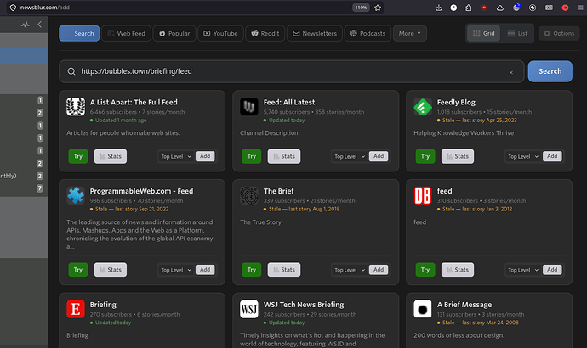The height and width of the screenshot is (348, 587).
Task: Select the Popular tab
Action: click(x=174, y=34)
